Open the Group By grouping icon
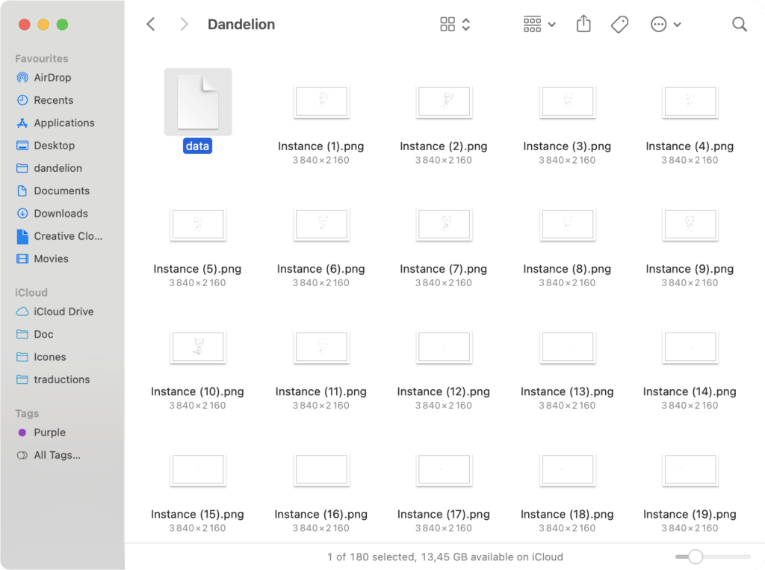The image size is (765, 570). click(532, 24)
